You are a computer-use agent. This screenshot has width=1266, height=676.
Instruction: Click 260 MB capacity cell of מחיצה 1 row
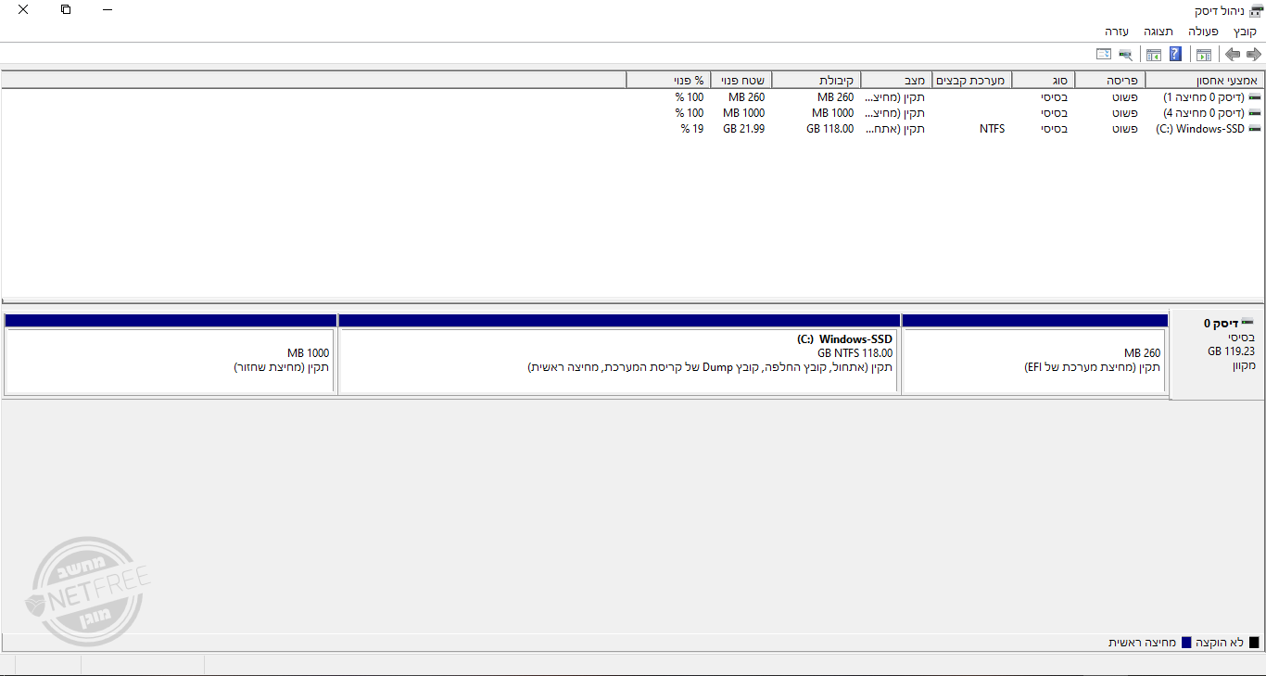click(836, 97)
